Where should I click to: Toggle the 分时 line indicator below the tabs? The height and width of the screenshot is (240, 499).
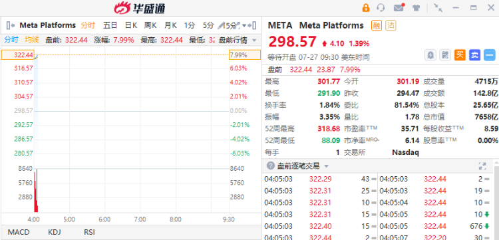(11, 40)
